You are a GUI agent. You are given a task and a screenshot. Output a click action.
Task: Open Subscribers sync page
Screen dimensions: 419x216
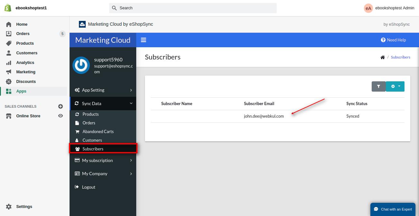coord(103,149)
